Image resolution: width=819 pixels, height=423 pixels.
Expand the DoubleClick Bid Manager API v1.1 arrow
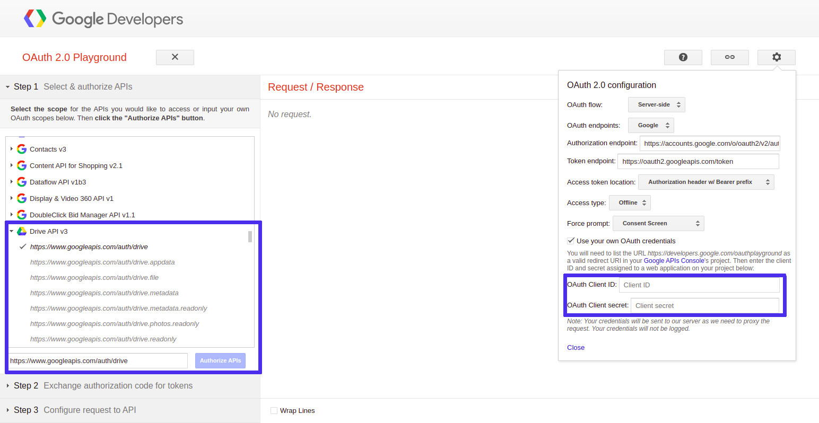(x=11, y=215)
